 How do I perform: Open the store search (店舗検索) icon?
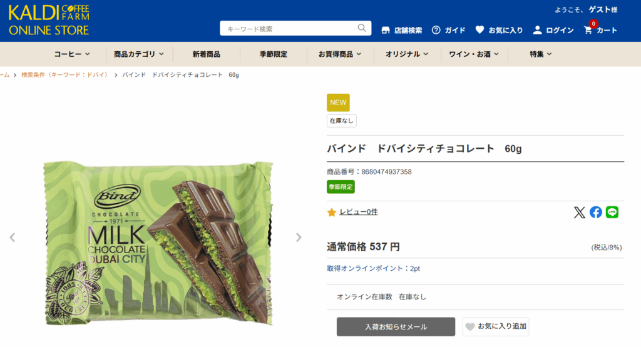click(x=386, y=30)
